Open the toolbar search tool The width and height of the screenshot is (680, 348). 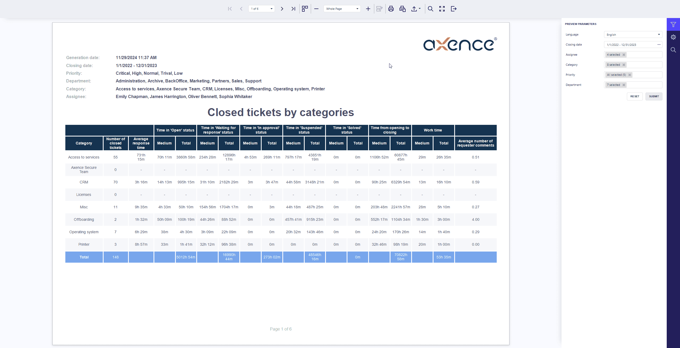pyautogui.click(x=430, y=9)
